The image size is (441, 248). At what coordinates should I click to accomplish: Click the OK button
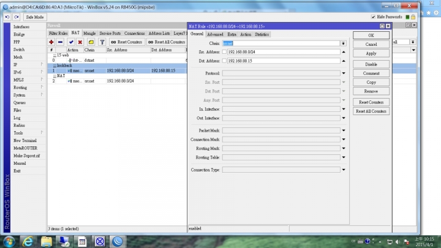coord(371,36)
